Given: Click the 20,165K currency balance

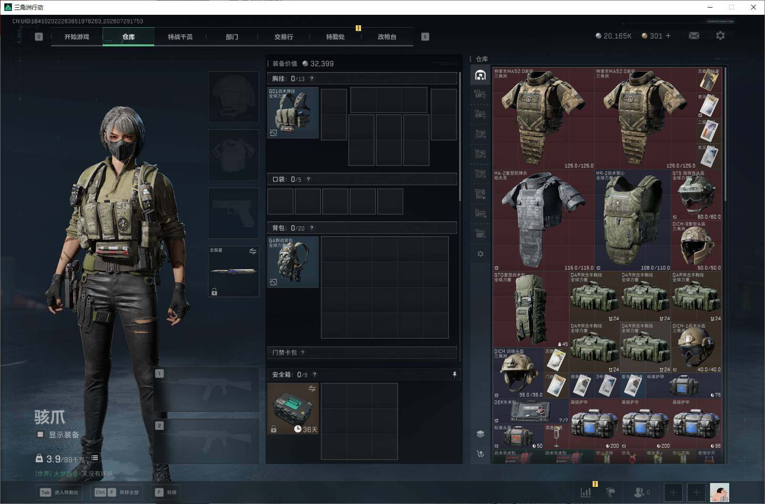Looking at the screenshot, I should pyautogui.click(x=614, y=36).
